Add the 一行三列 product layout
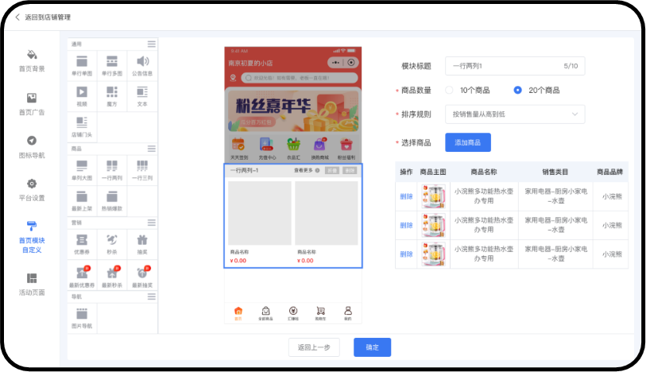 142,167
